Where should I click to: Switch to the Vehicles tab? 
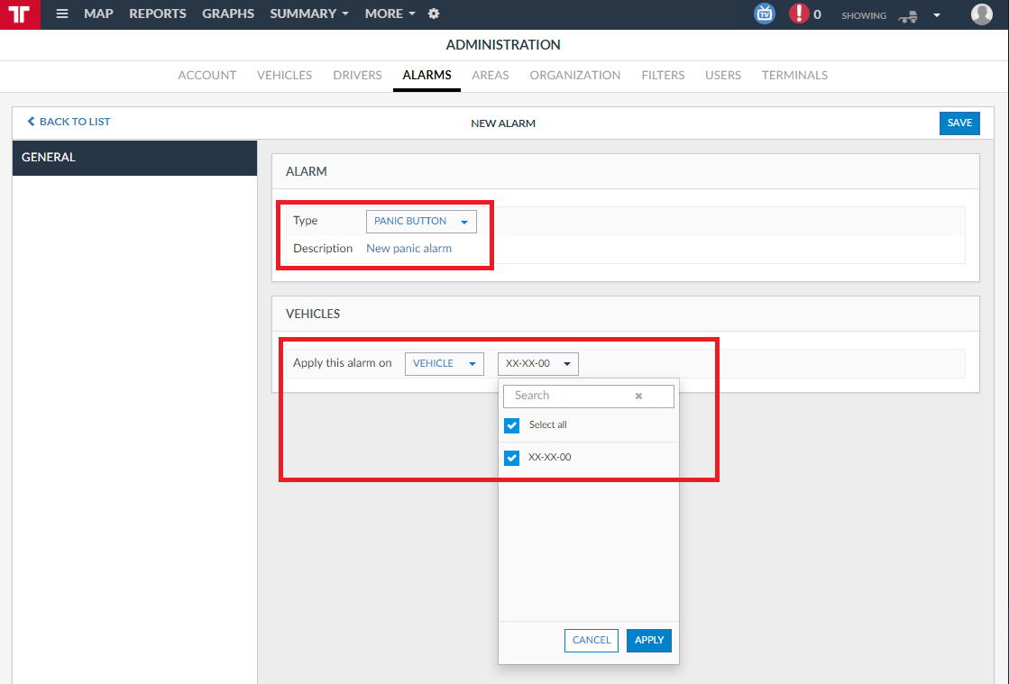pyautogui.click(x=284, y=75)
